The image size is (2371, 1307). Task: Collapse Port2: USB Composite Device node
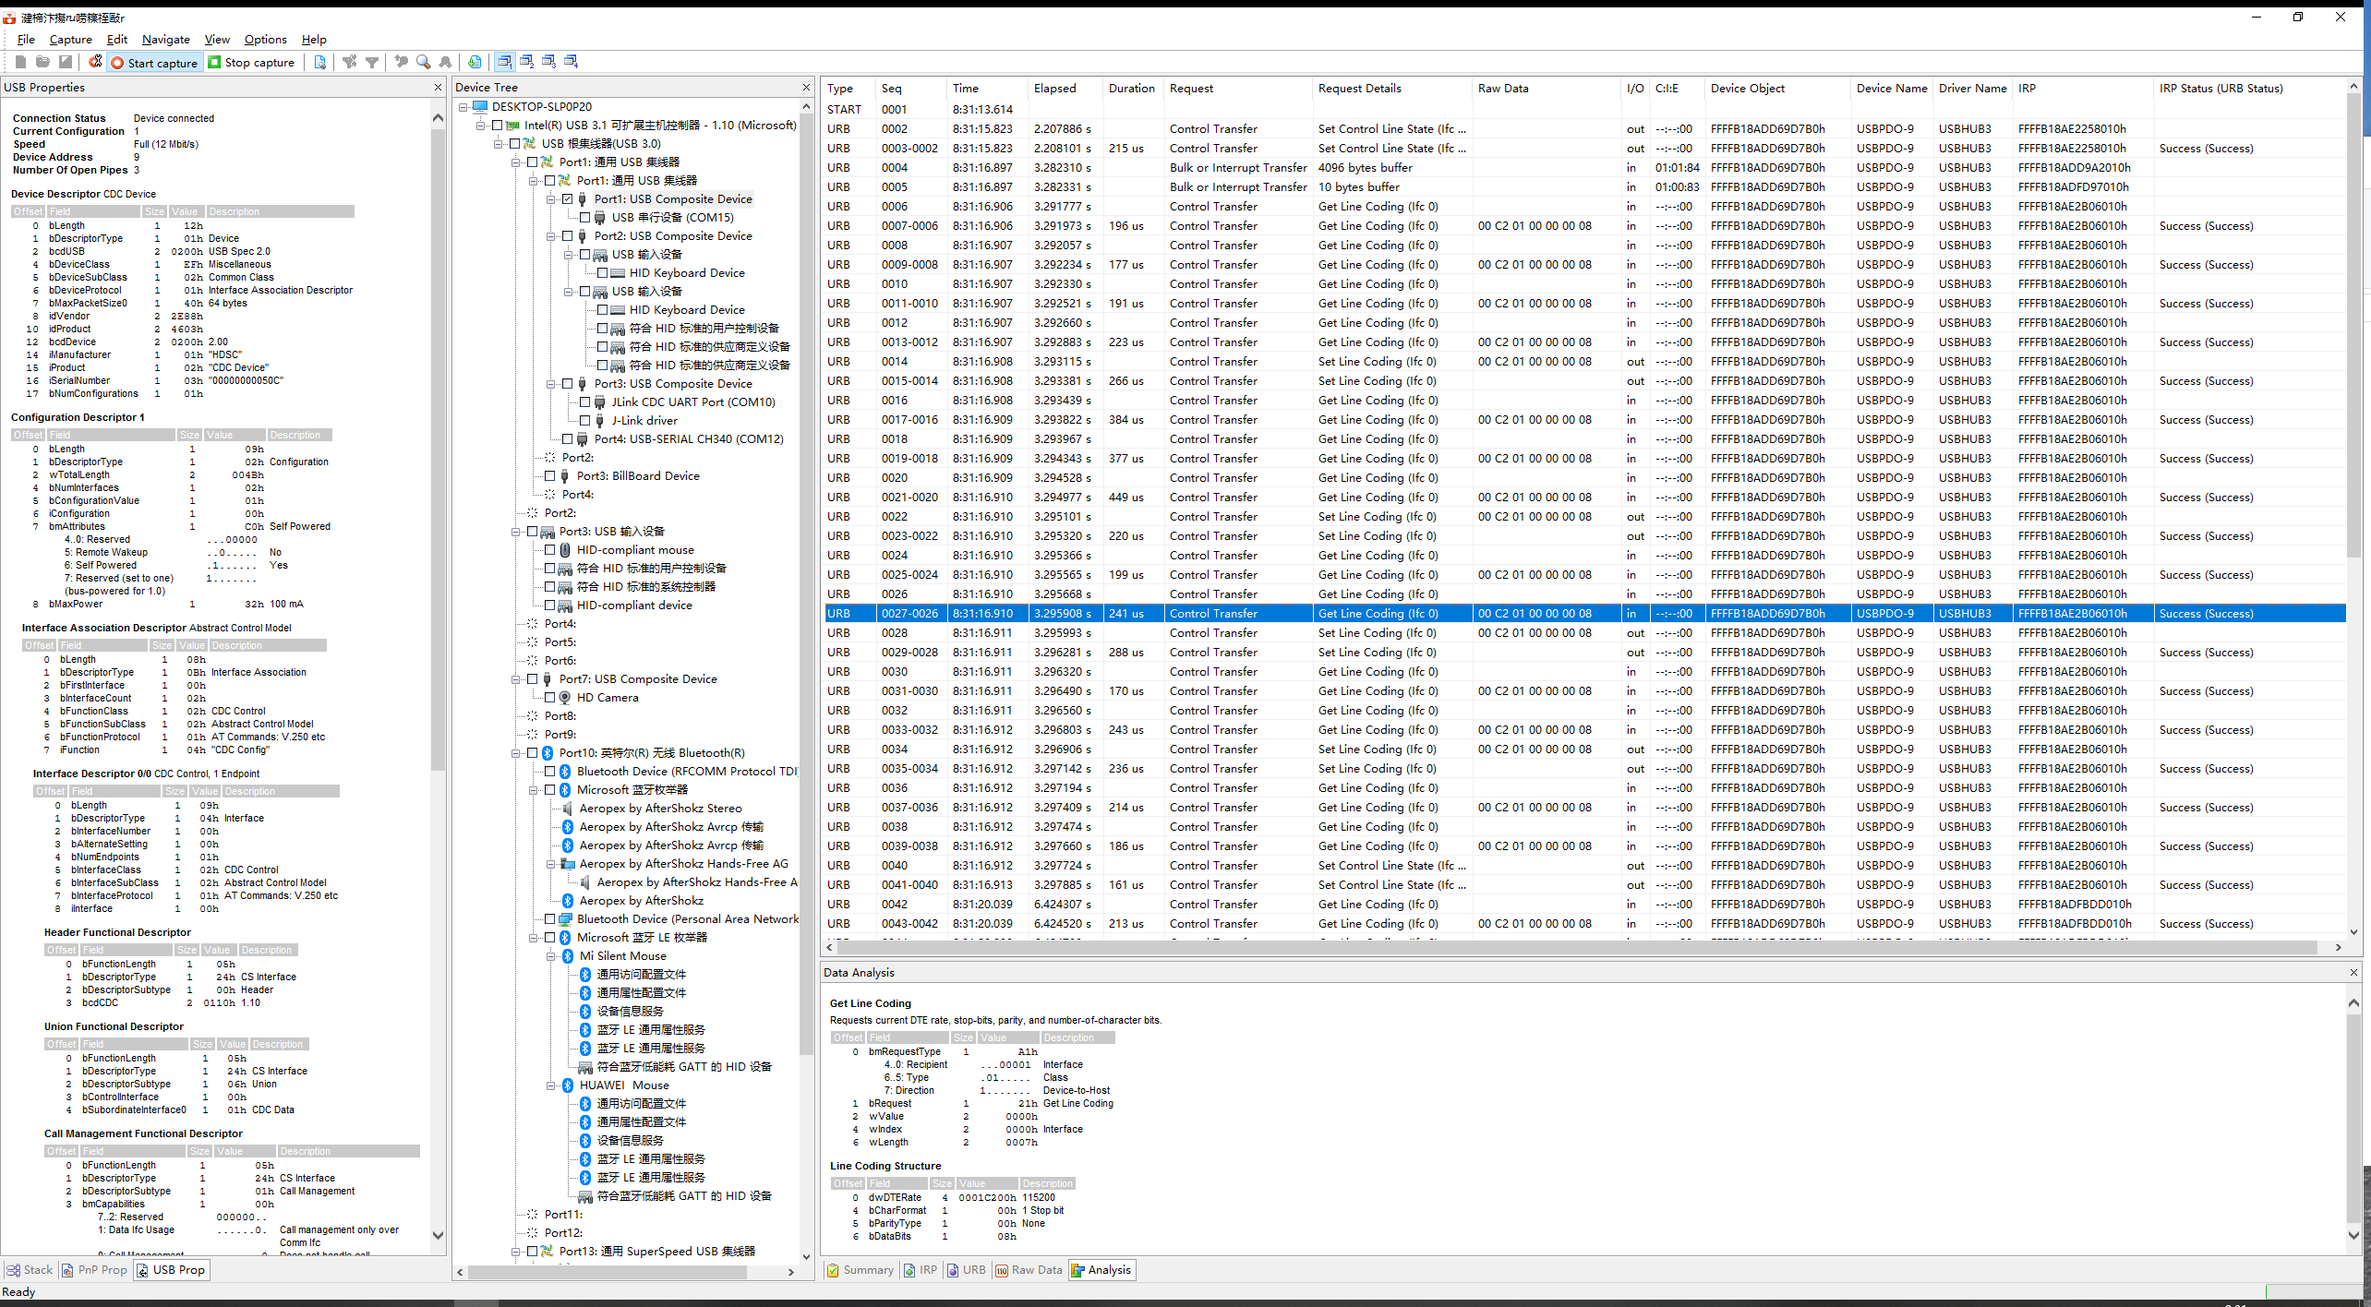[x=551, y=235]
